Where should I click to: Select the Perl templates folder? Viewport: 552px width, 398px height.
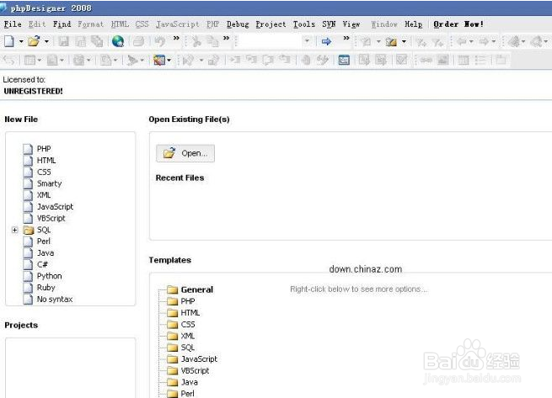pos(187,394)
